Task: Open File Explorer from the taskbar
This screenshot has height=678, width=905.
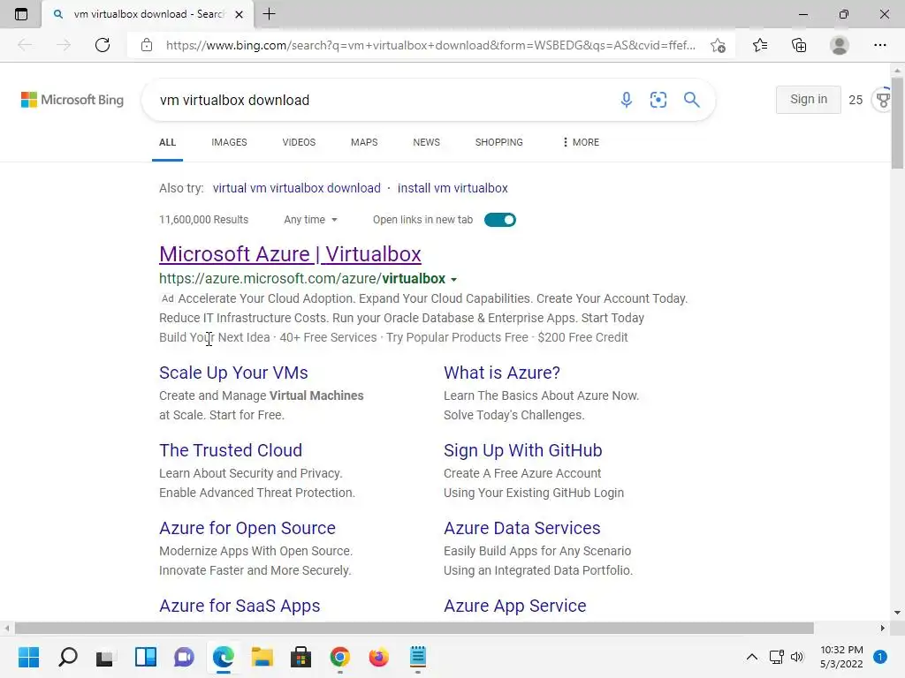Action: 262,657
